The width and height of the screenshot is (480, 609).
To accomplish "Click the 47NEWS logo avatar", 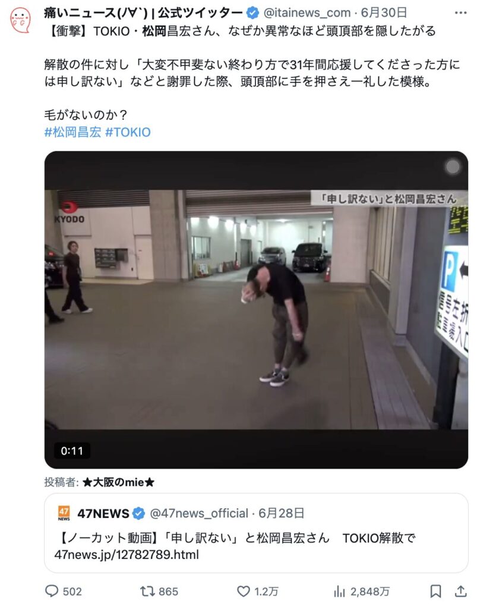I will pos(64,513).
